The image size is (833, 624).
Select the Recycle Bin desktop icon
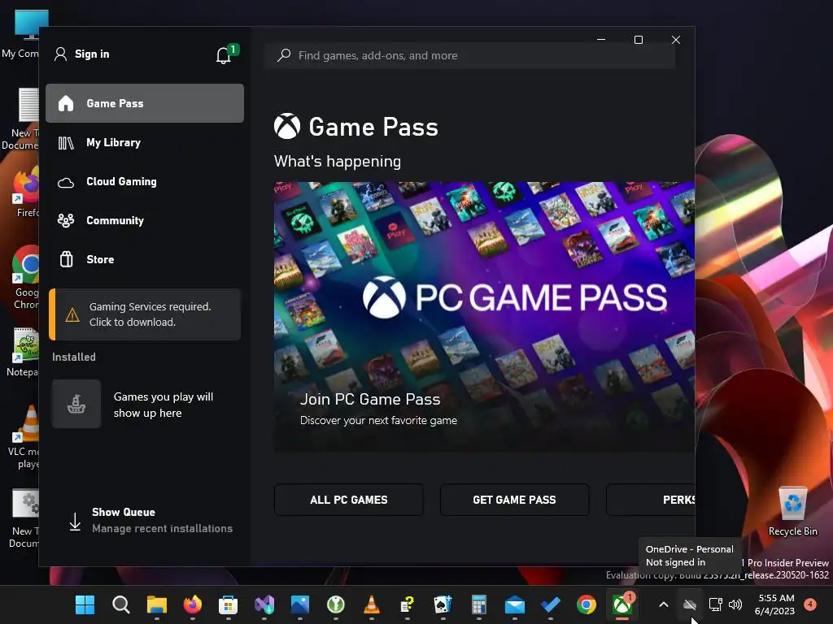pyautogui.click(x=792, y=511)
